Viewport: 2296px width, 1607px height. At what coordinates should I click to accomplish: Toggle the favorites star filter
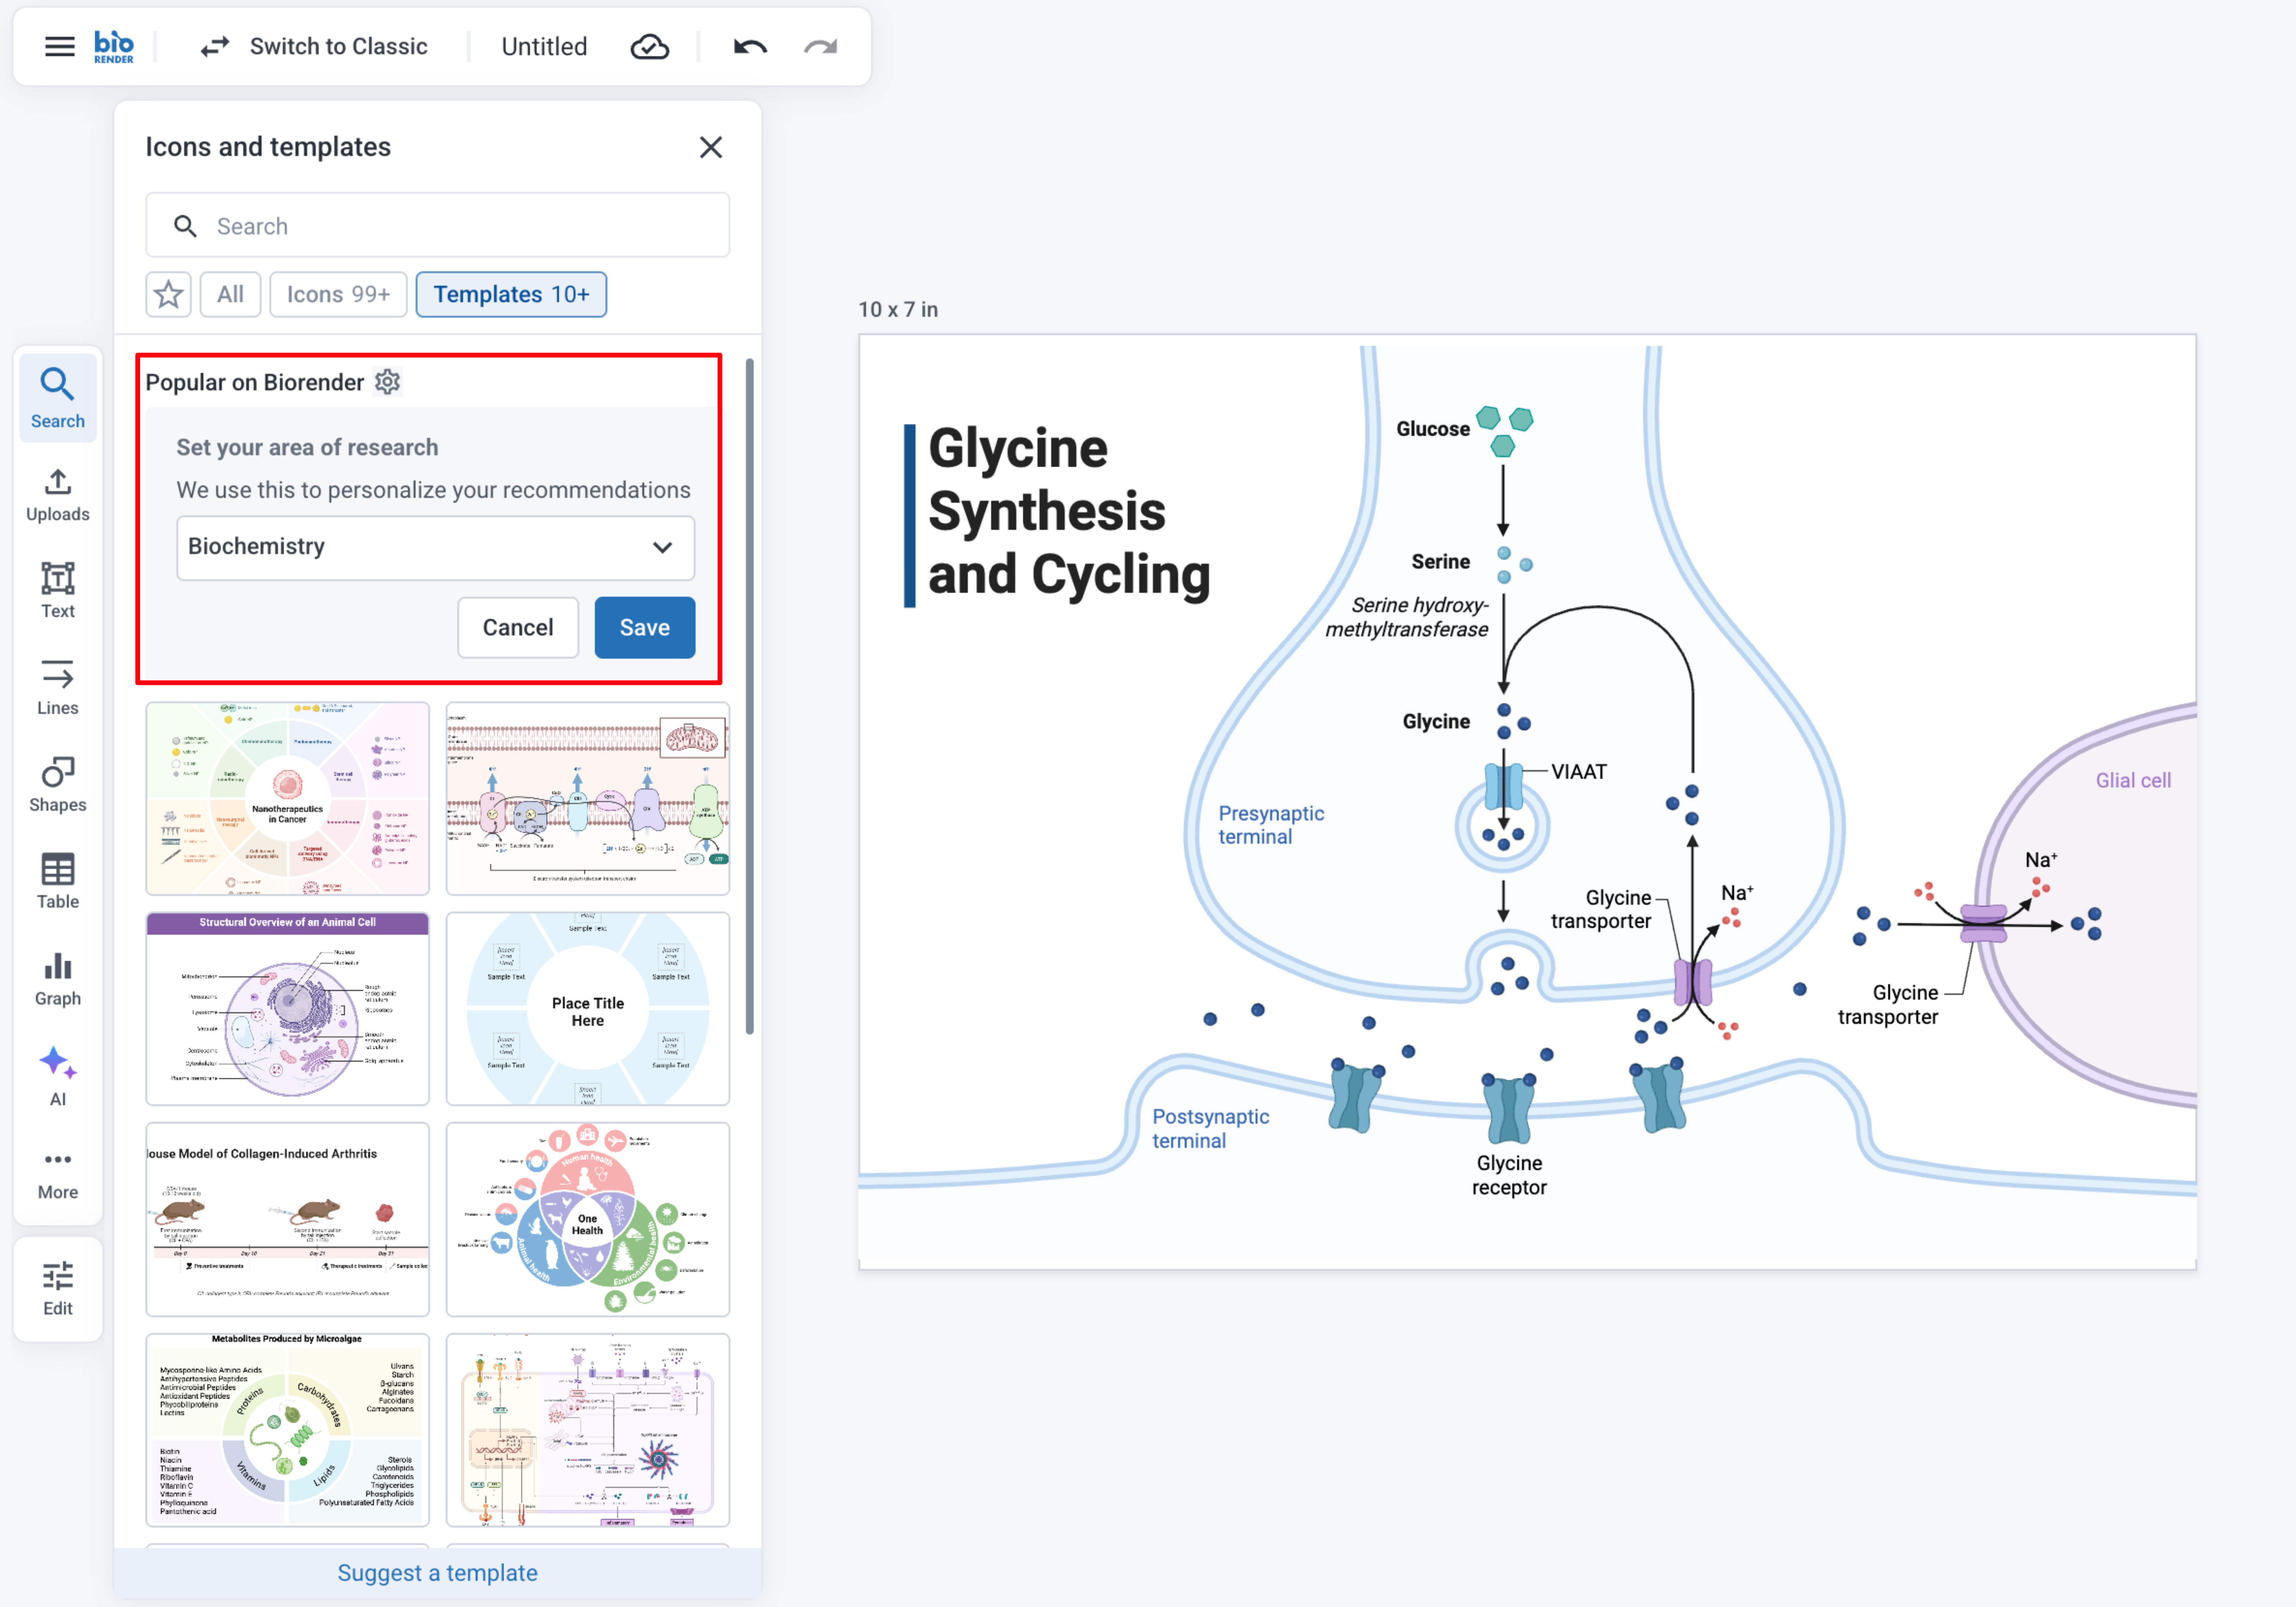(x=168, y=294)
